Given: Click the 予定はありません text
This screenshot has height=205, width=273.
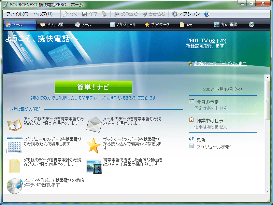Looking at the screenshot, I should [211, 108].
